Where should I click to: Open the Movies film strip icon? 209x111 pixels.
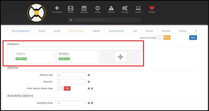click(x=71, y=8)
